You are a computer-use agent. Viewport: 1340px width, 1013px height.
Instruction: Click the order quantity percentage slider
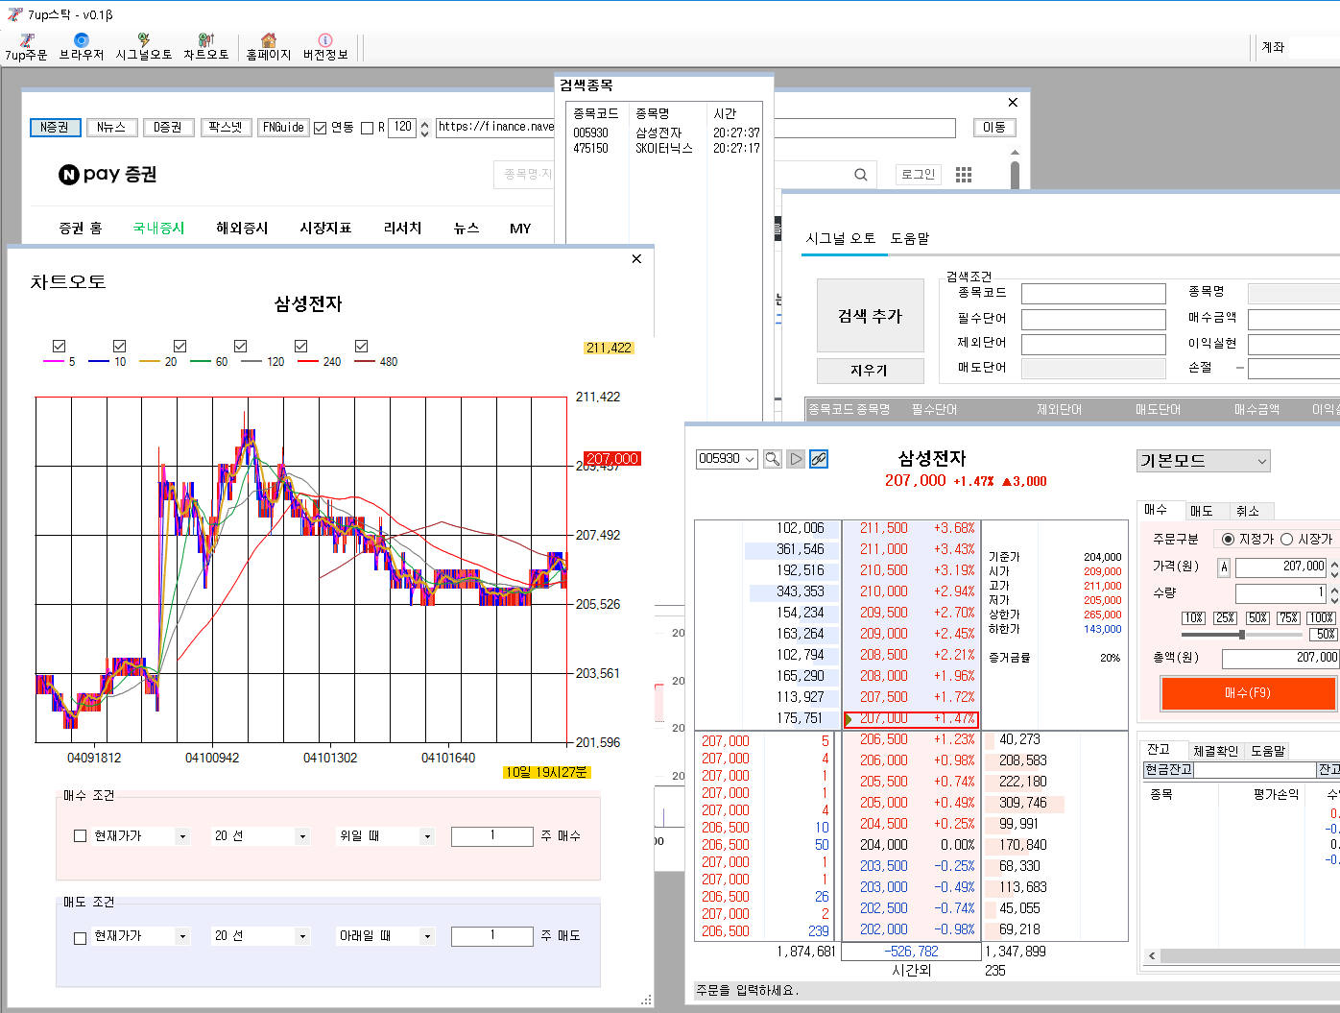click(x=1242, y=635)
